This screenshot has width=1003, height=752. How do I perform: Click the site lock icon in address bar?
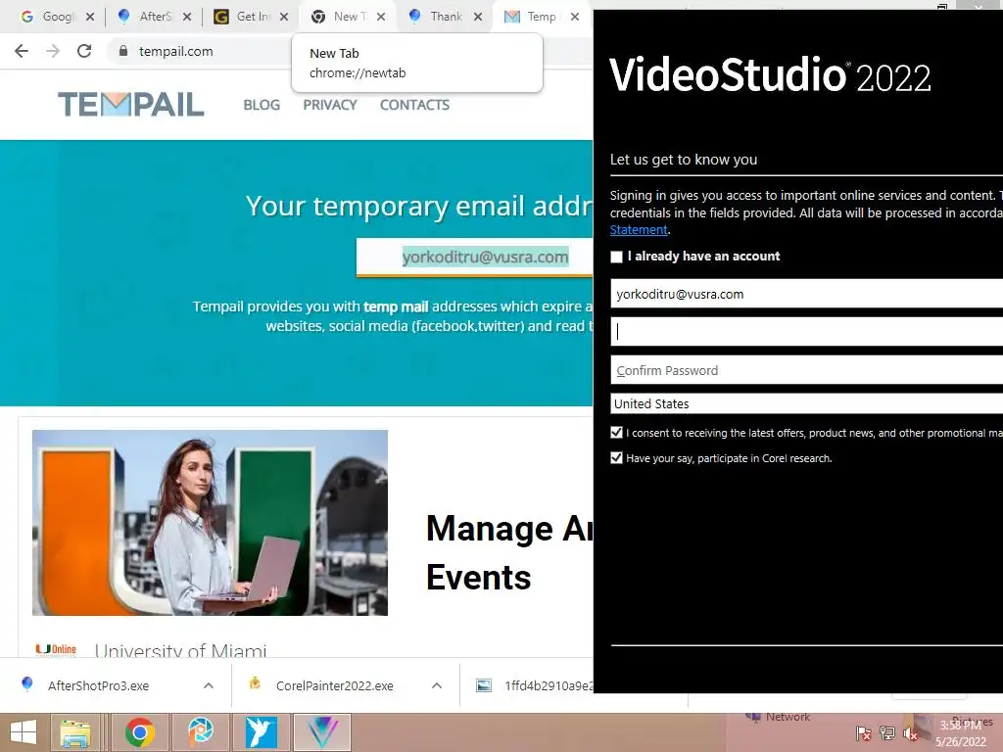pyautogui.click(x=122, y=51)
